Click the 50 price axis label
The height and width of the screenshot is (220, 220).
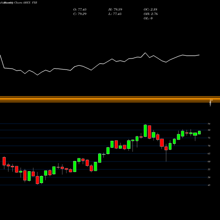(209, 177)
